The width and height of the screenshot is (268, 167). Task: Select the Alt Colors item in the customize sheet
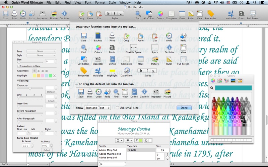click(84, 59)
